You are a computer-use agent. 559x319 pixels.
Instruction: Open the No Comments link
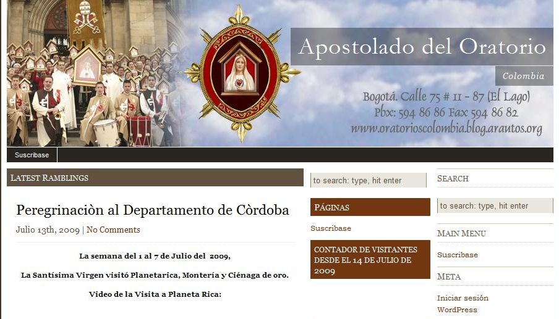pyautogui.click(x=113, y=230)
